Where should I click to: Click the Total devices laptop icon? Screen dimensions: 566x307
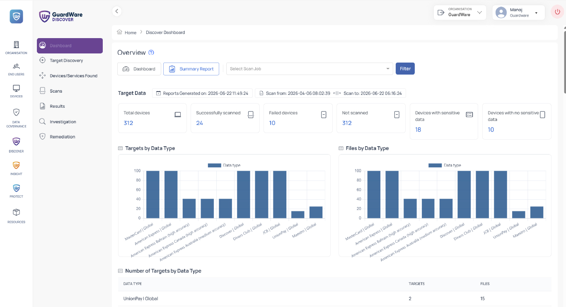tap(178, 115)
